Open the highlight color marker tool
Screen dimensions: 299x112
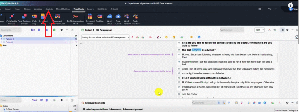(158, 38)
